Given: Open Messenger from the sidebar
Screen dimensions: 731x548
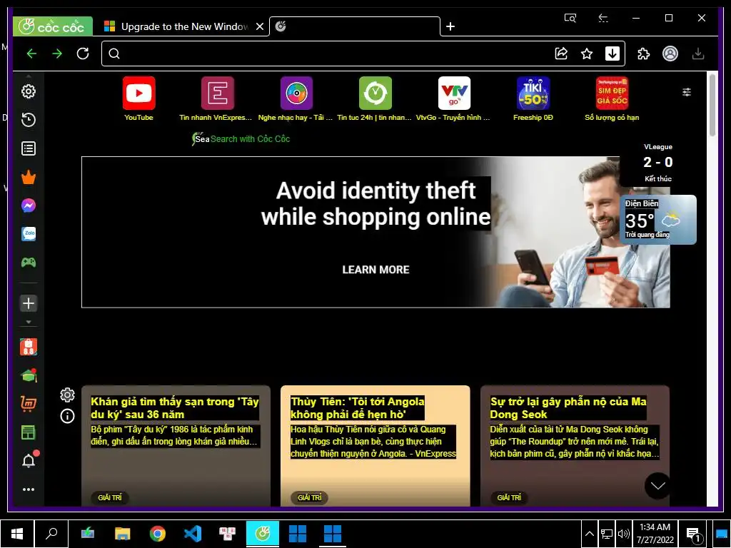Looking at the screenshot, I should [29, 205].
